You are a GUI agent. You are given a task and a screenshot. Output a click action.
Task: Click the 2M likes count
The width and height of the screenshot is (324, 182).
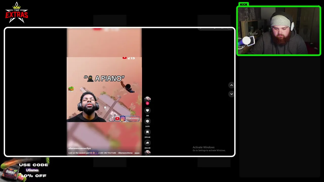[x=147, y=116]
